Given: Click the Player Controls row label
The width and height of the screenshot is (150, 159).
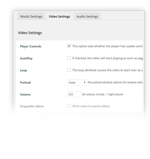Looking at the screenshot, I should [x=30, y=46].
